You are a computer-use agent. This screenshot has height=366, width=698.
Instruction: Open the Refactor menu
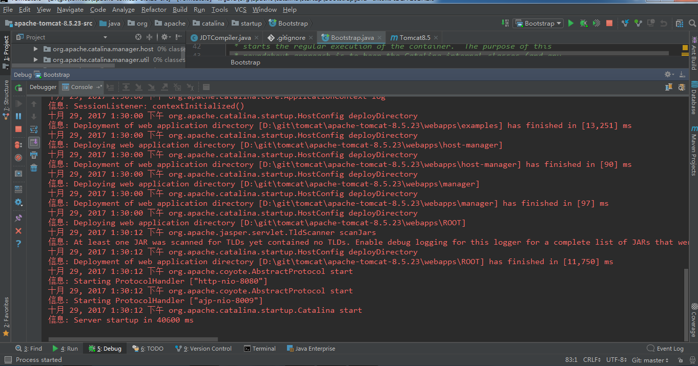click(x=154, y=9)
